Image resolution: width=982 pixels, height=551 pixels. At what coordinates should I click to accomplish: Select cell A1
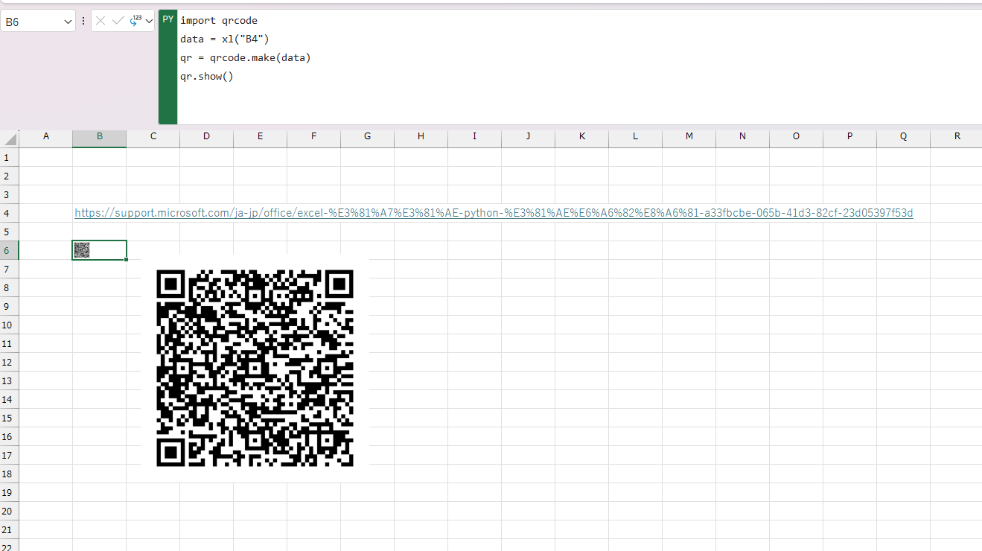(x=45, y=157)
